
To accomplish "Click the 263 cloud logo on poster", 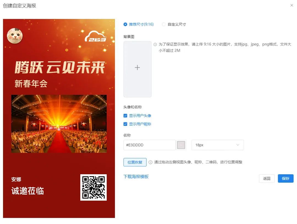I will tap(95, 36).
